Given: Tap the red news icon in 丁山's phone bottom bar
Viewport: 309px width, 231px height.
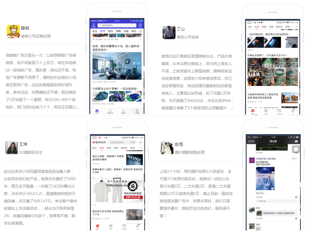Looking at the screenshot, I should point(252,111).
